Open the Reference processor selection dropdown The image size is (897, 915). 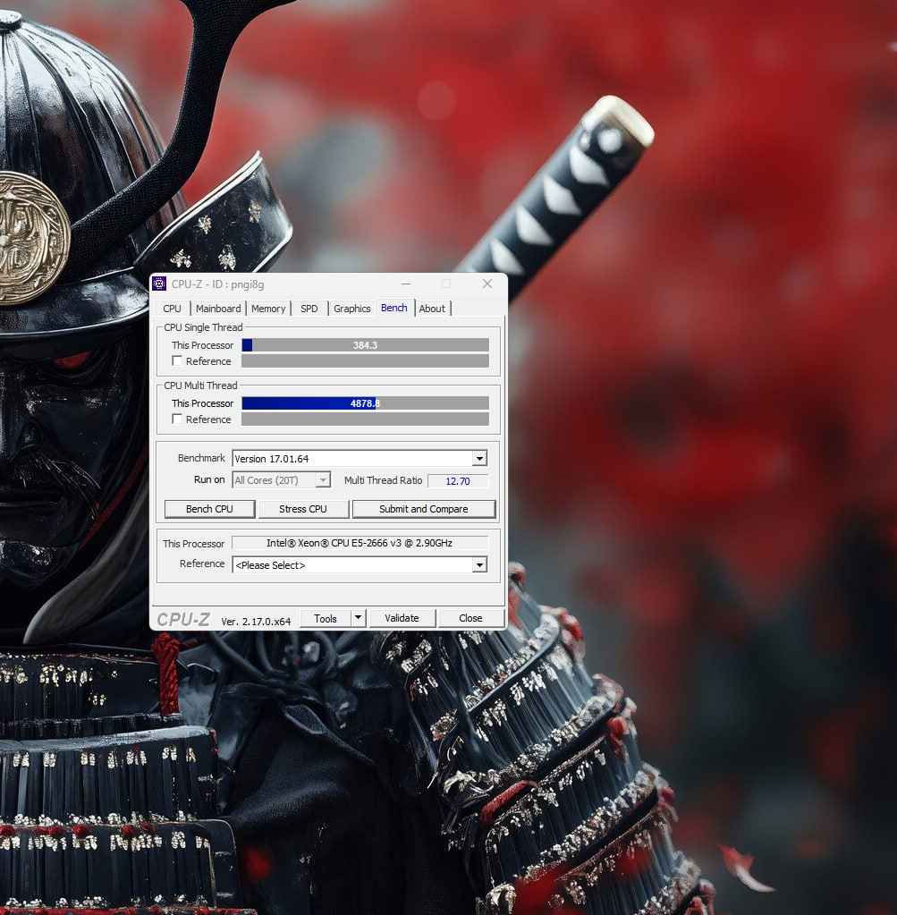(x=479, y=564)
